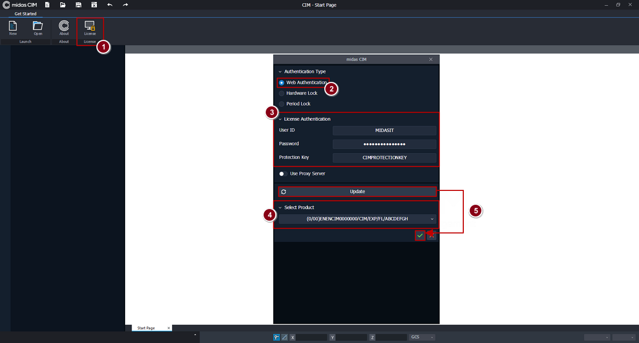Click the small up arrow in bottom panel

pyautogui.click(x=195, y=334)
